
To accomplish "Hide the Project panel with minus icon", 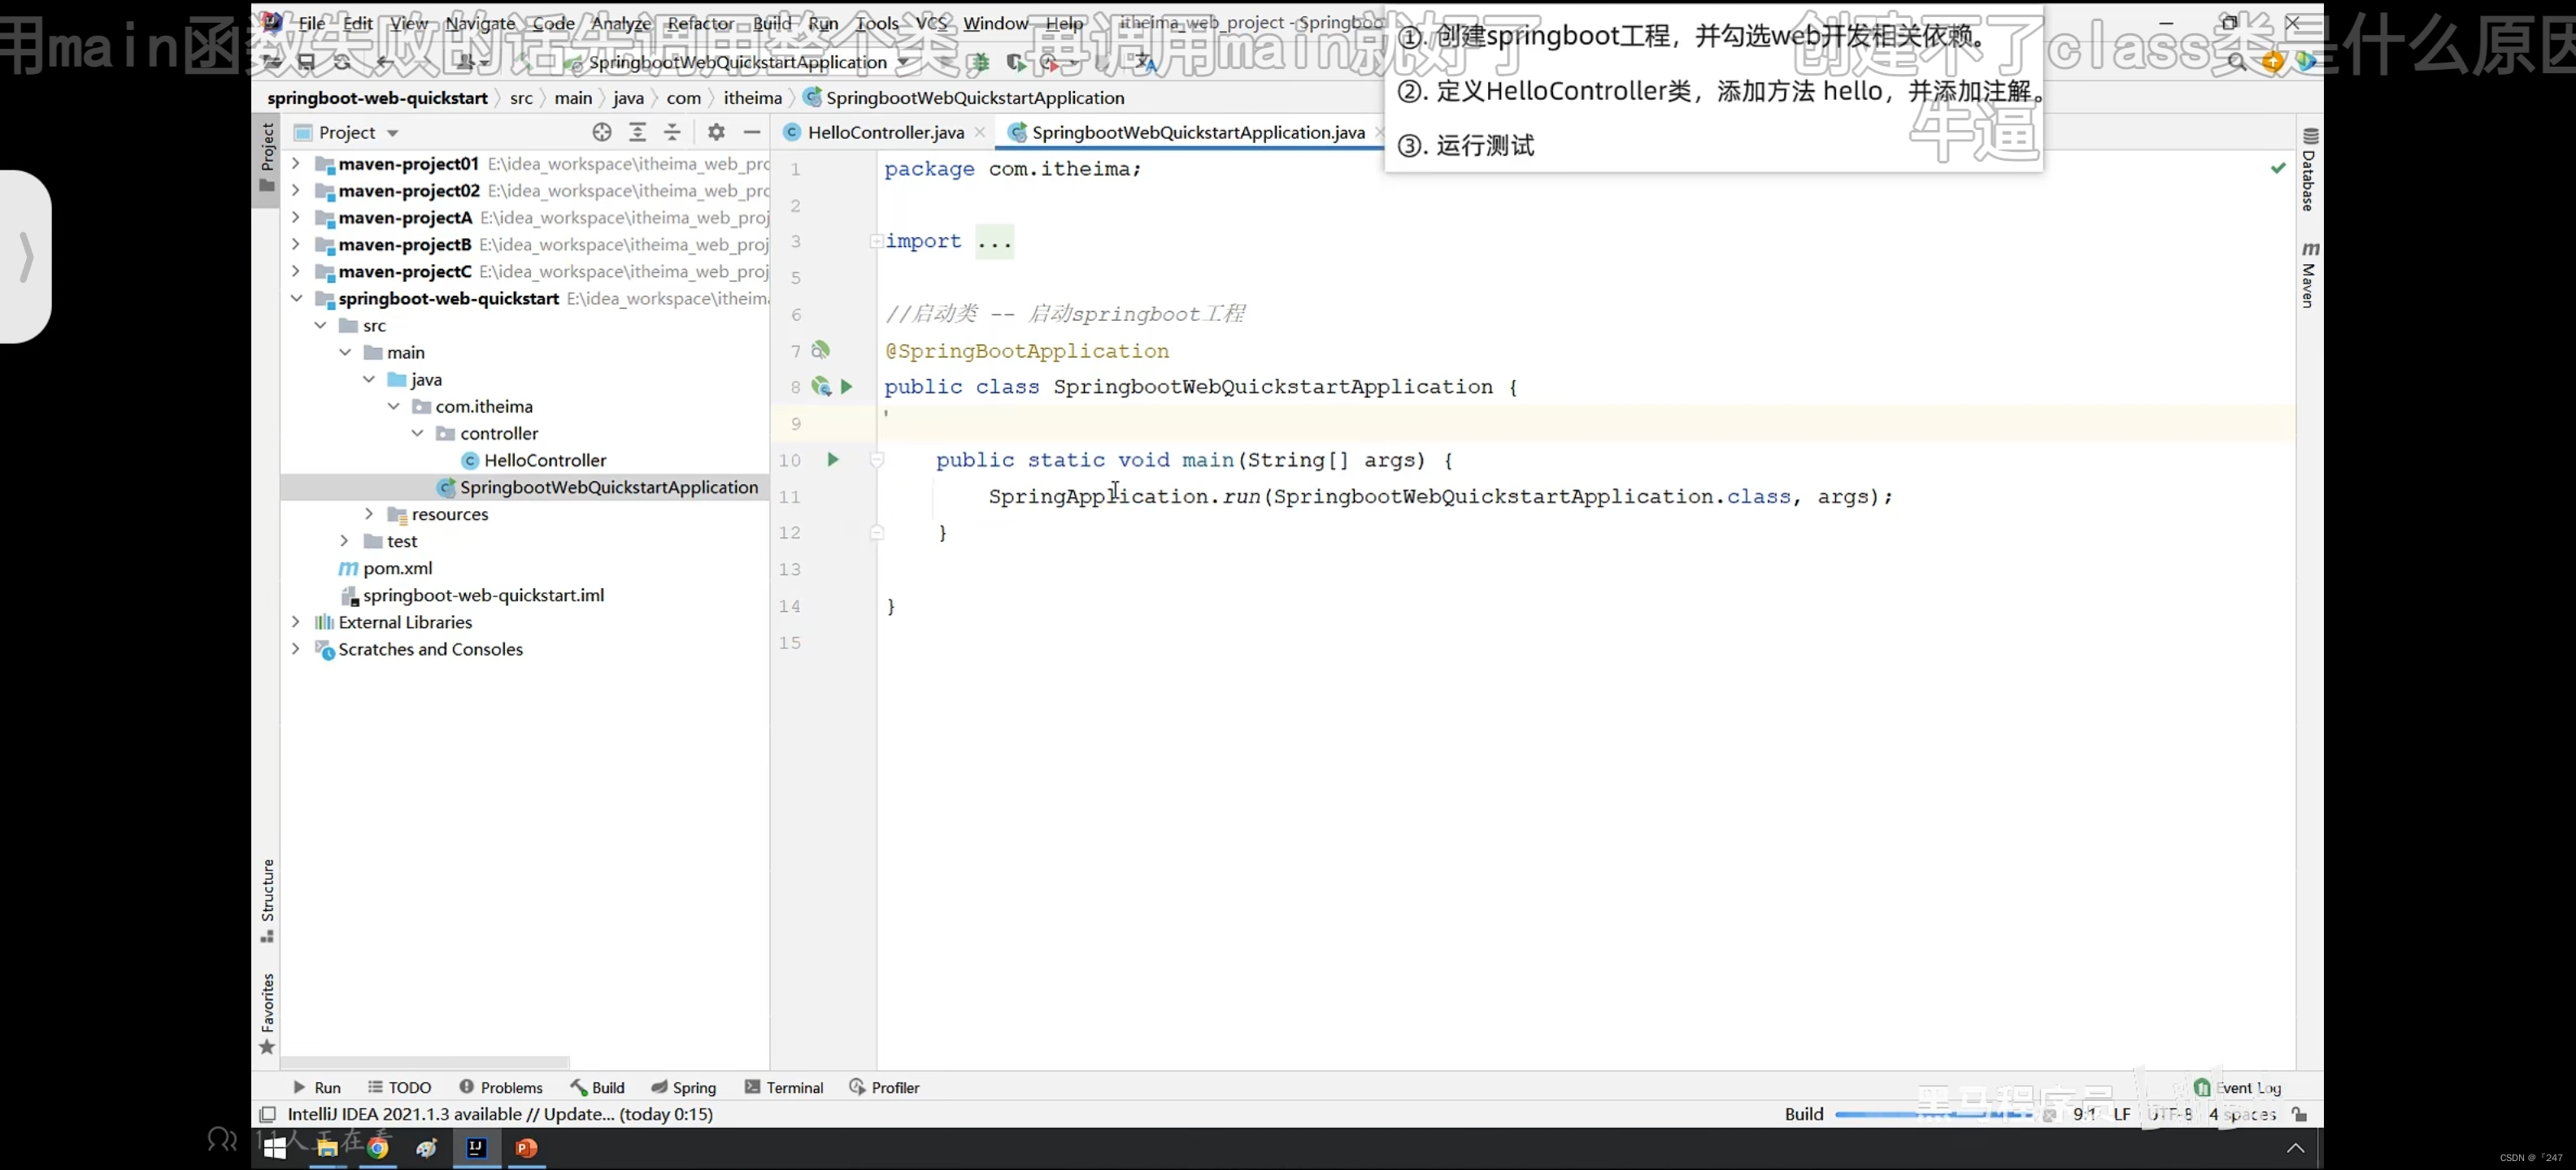I will click(752, 132).
